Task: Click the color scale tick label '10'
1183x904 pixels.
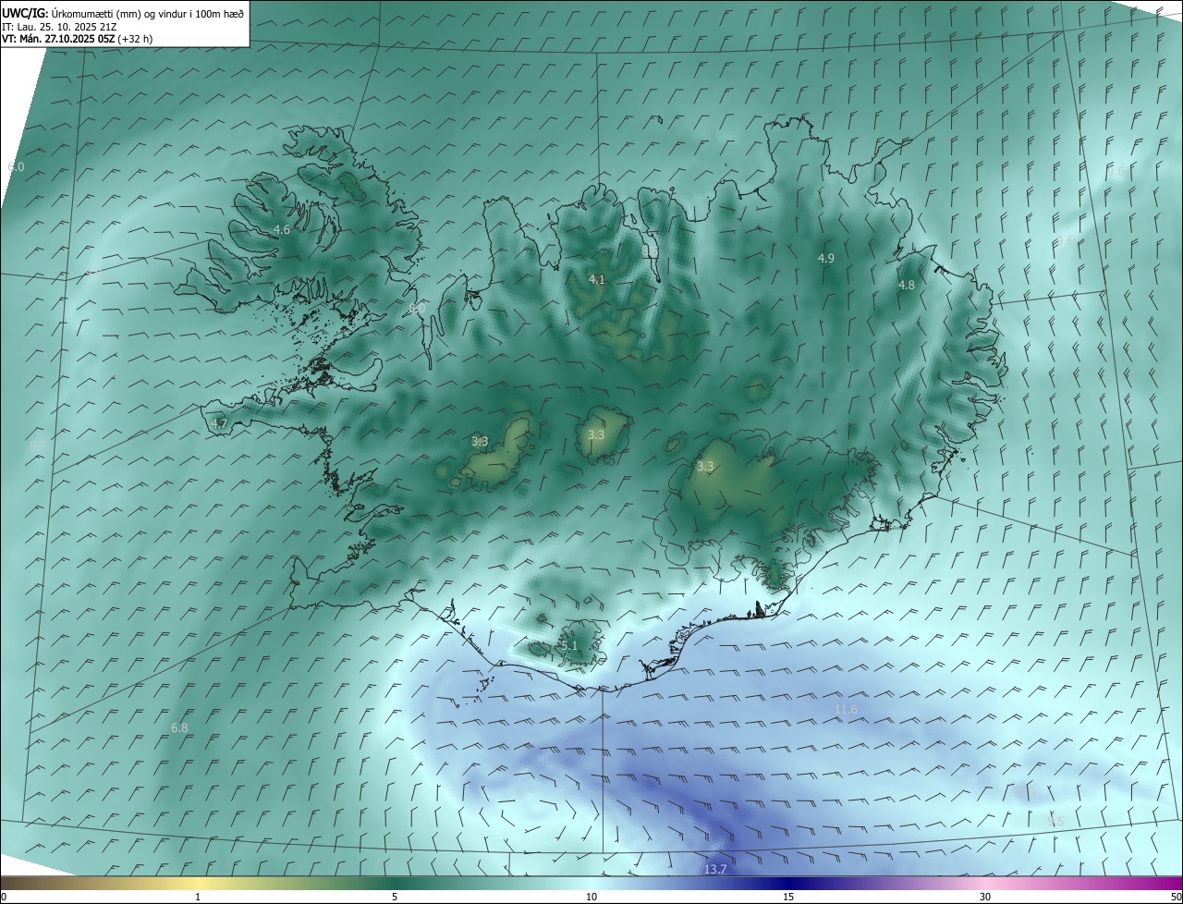Action: [591, 898]
